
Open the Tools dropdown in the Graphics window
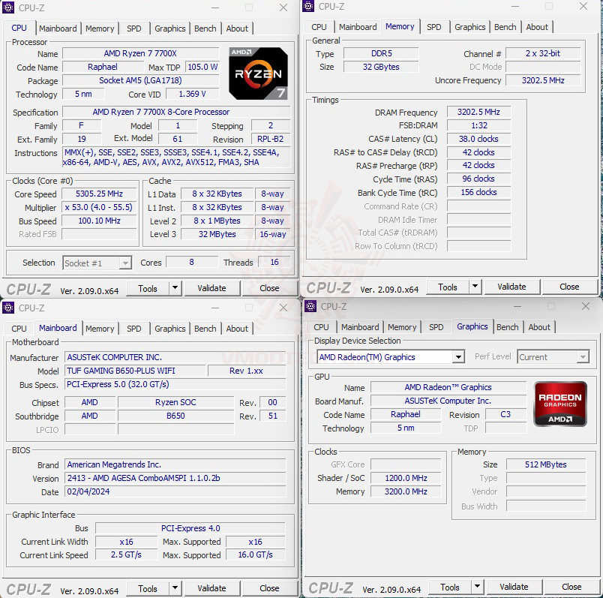coord(476,586)
